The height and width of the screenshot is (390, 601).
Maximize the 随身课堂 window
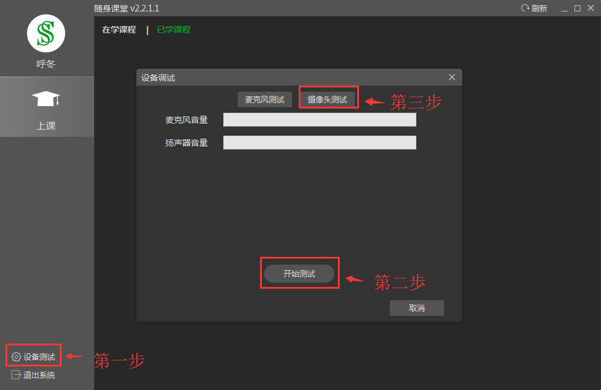(577, 8)
